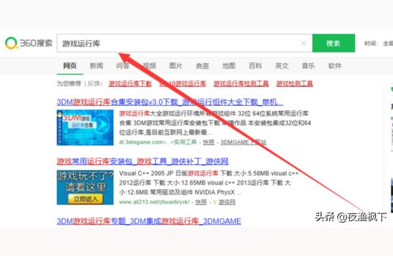This screenshot has width=393, height=256.
Task: Click suggested search 游戏运行库检测工具
Action: pyautogui.click(x=241, y=83)
